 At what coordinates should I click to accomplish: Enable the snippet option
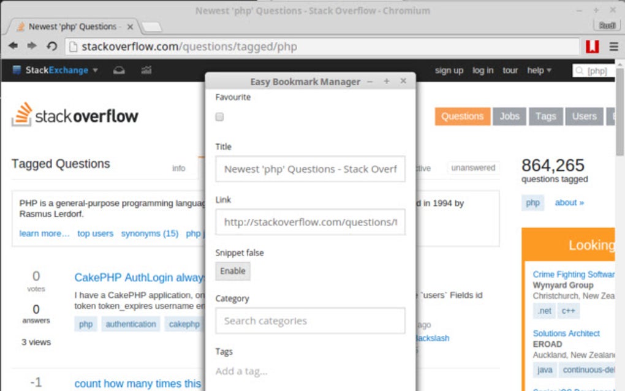[232, 271]
